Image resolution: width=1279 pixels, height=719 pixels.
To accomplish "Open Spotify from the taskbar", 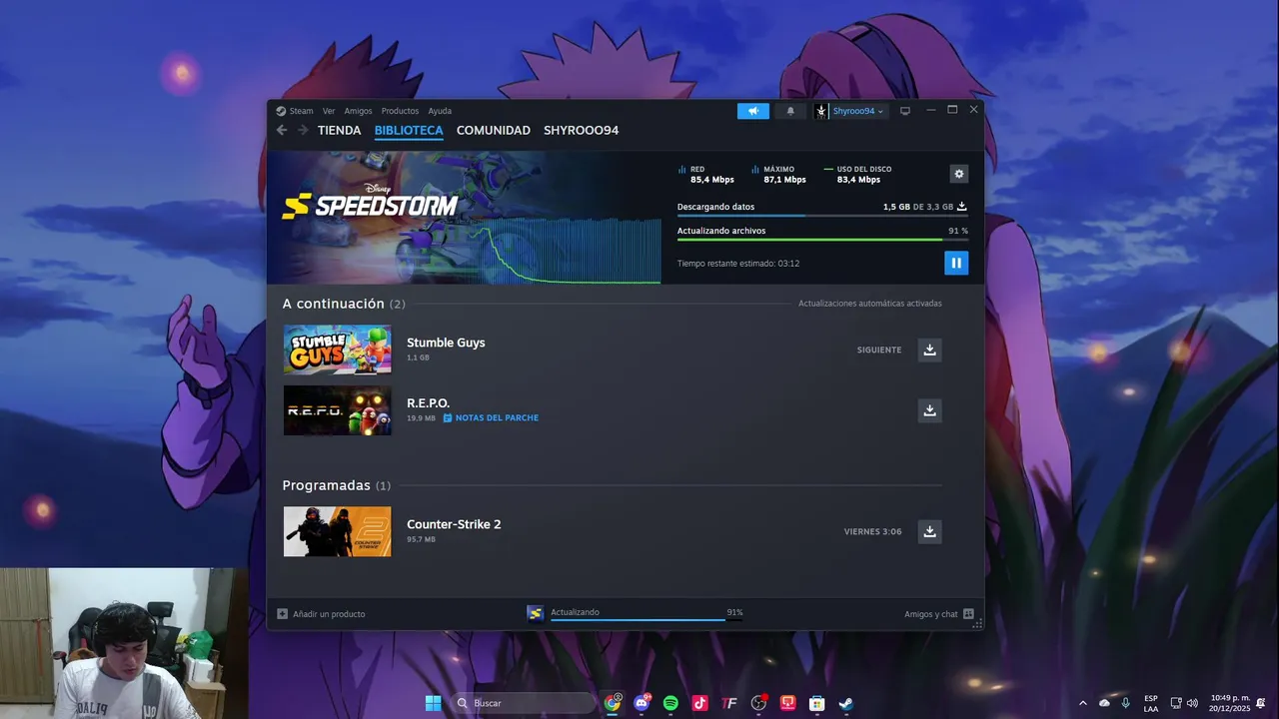I will [x=670, y=703].
